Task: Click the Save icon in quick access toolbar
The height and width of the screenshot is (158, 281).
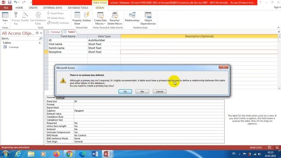Action: coord(10,2)
